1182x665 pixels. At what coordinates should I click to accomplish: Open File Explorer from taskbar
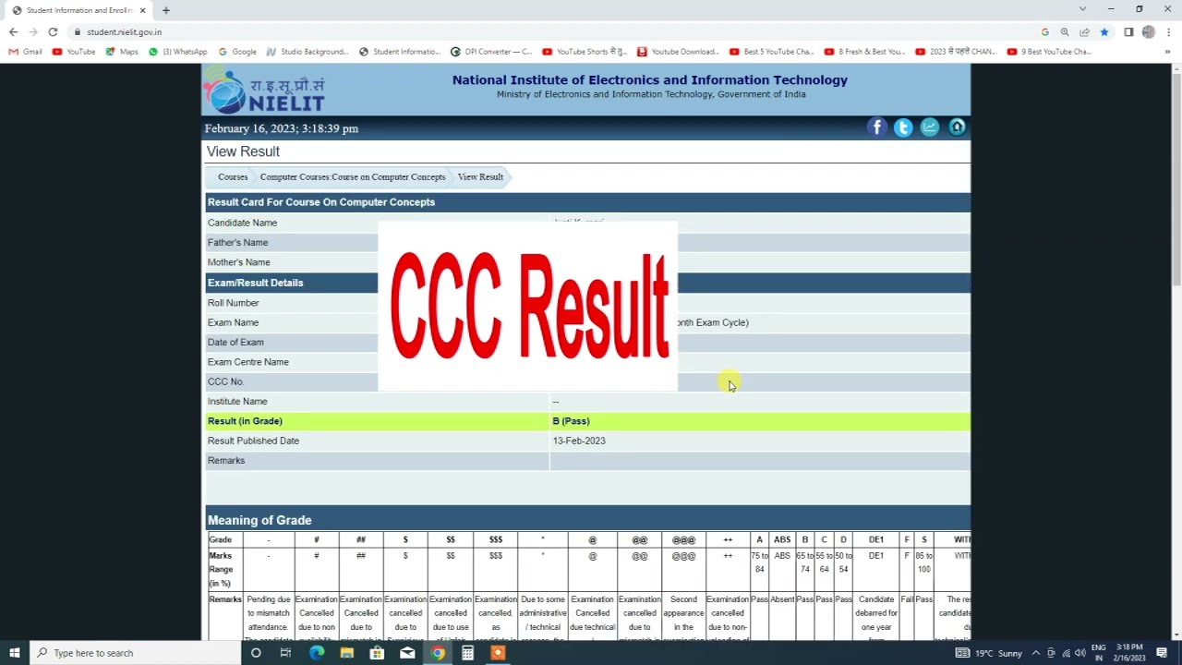[x=346, y=653]
